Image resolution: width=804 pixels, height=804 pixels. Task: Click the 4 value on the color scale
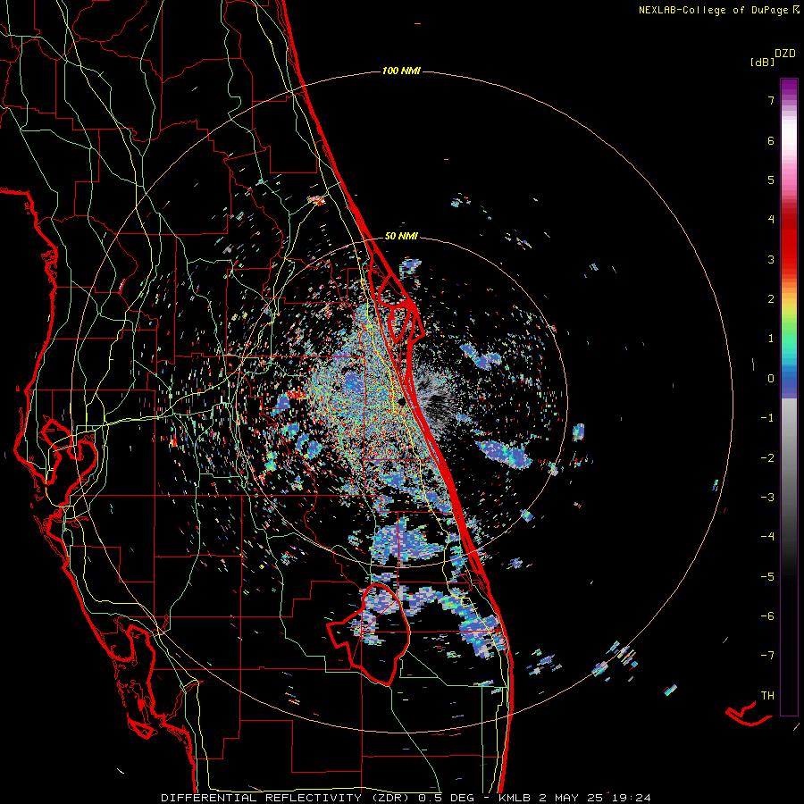point(771,220)
